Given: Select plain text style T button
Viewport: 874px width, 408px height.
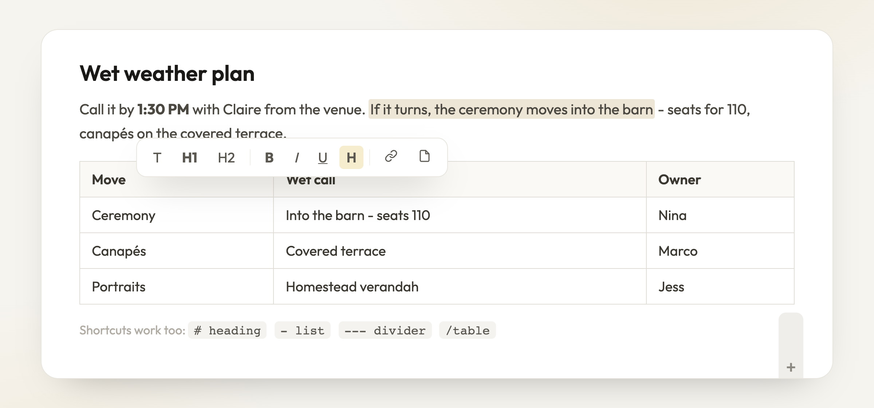Looking at the screenshot, I should [x=157, y=157].
